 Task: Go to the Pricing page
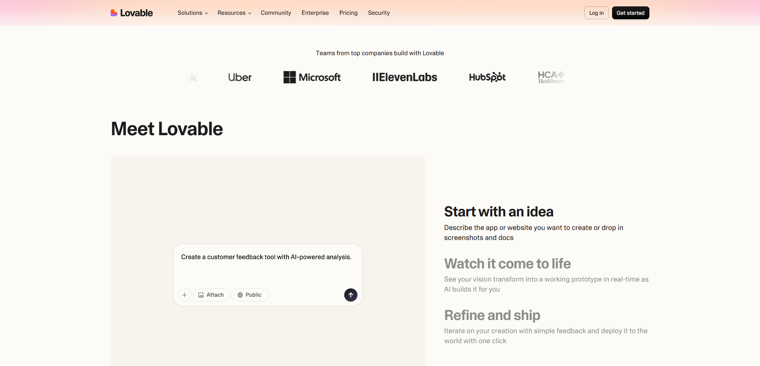(348, 13)
